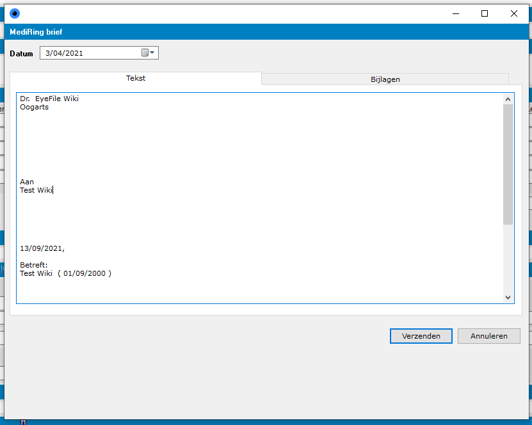Click the date line '13/09/2021,'
Screen dimensions: 532x425
click(x=42, y=248)
